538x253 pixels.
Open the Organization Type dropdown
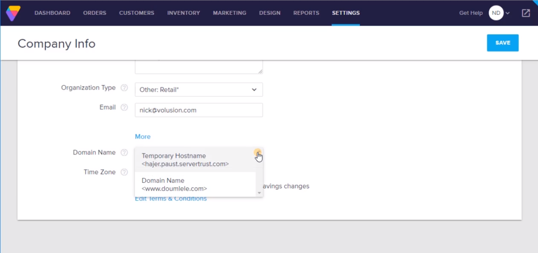point(199,90)
